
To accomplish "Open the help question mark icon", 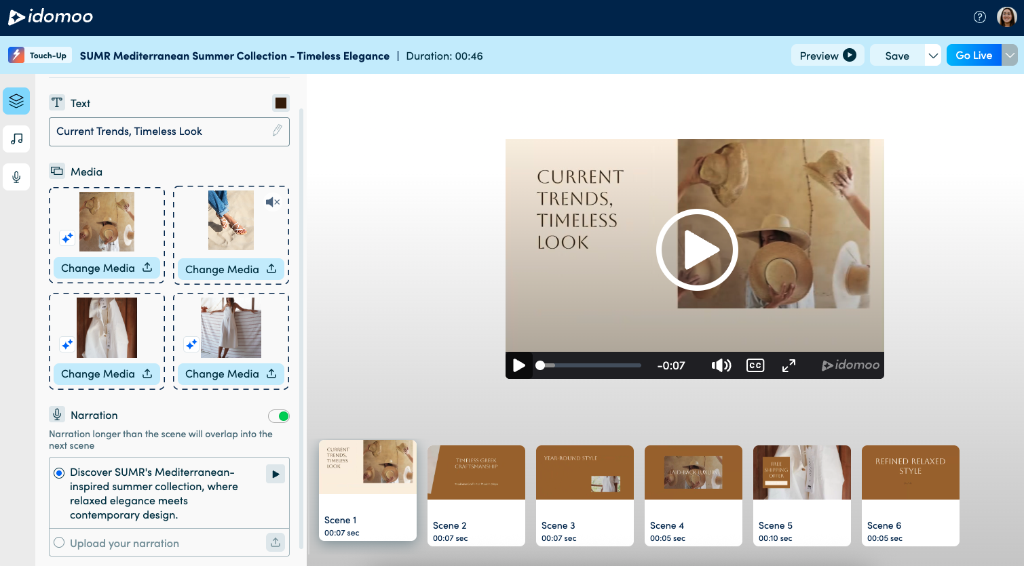I will click(979, 17).
